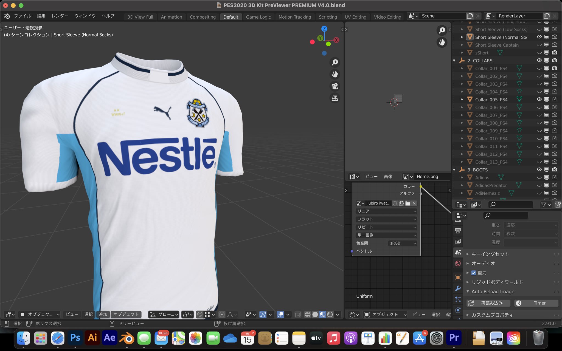This screenshot has width=562, height=351.
Task: Switch to the UV Editing workspace tab
Action: coord(355,17)
